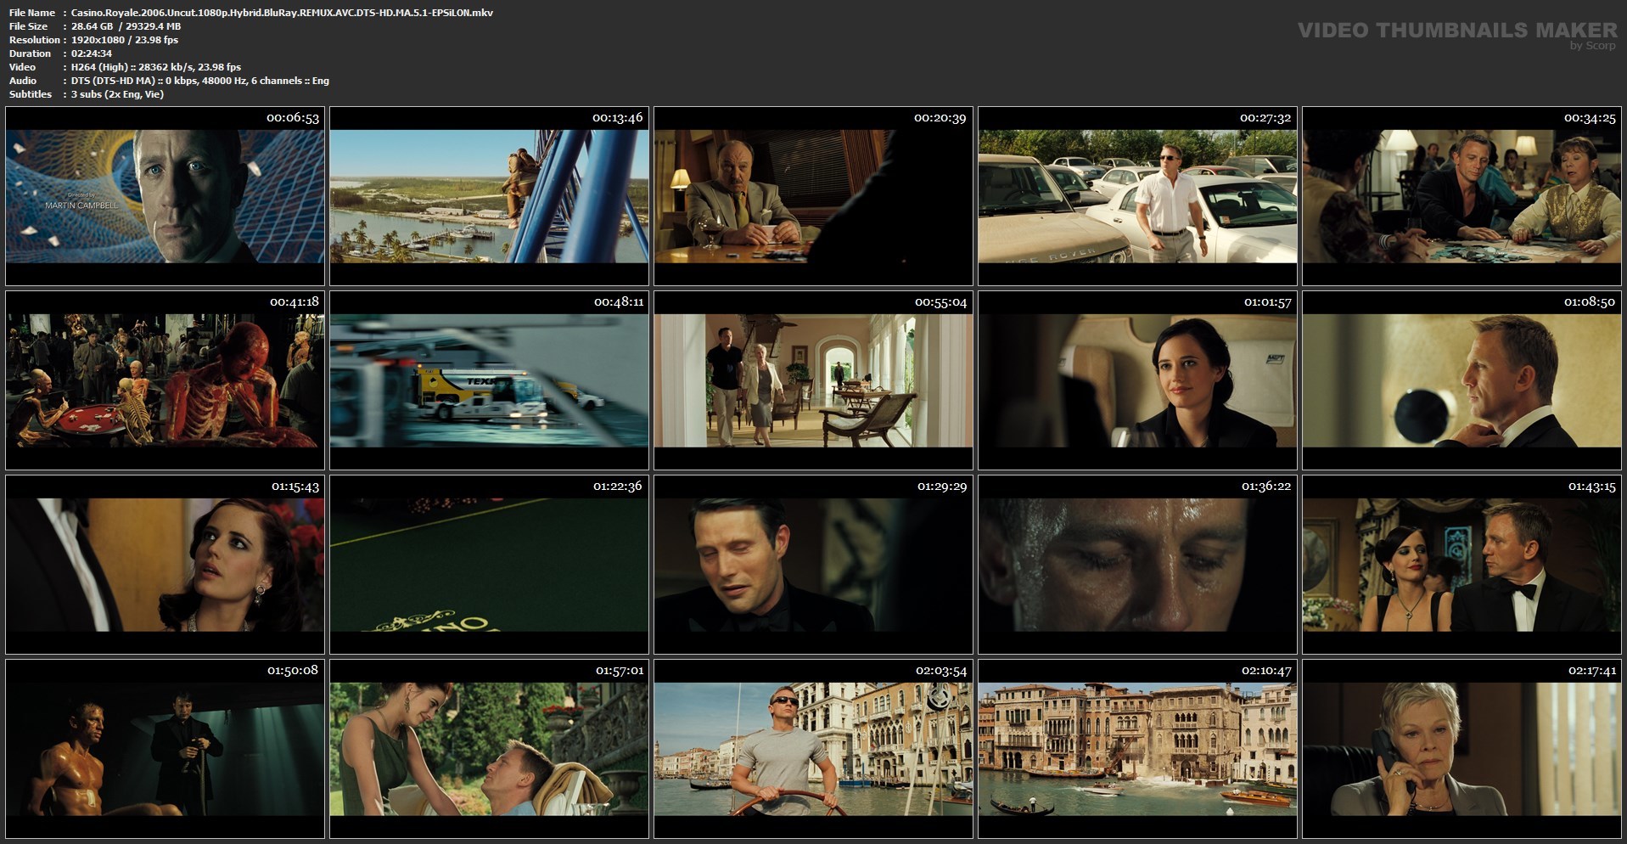Click the 01:29:29 movie frame
The width and height of the screenshot is (1627, 844).
(813, 565)
